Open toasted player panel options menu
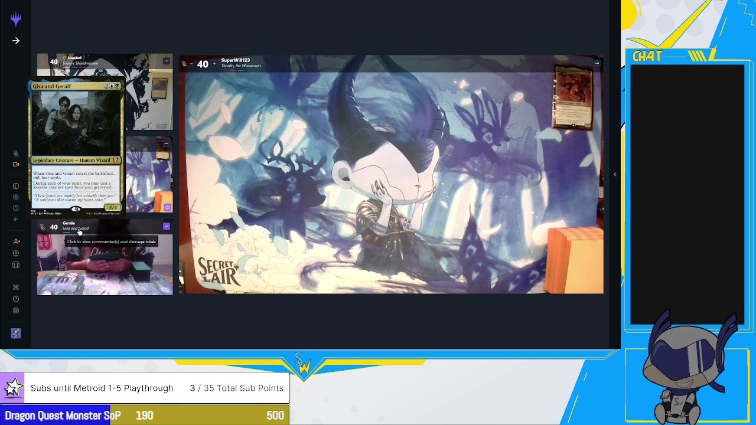 [x=167, y=61]
